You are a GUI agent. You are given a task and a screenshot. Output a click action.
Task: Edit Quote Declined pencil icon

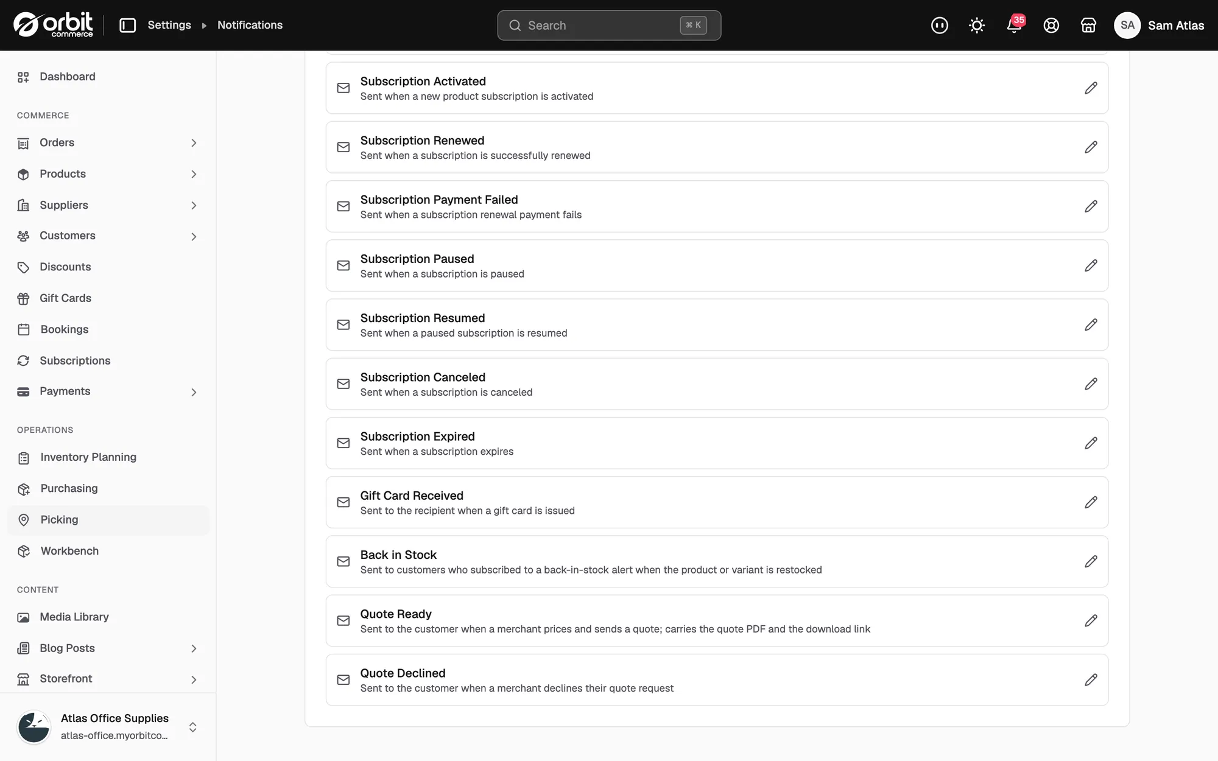[x=1091, y=679]
